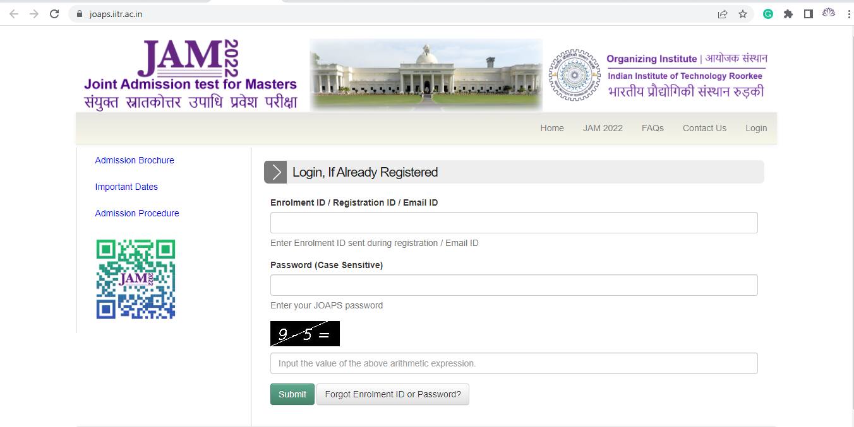Click the arrow icon beside Login heading

click(275, 171)
